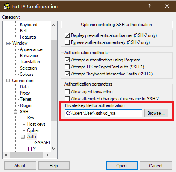Click the Help button
The image size is (176, 172).
click(54, 166)
